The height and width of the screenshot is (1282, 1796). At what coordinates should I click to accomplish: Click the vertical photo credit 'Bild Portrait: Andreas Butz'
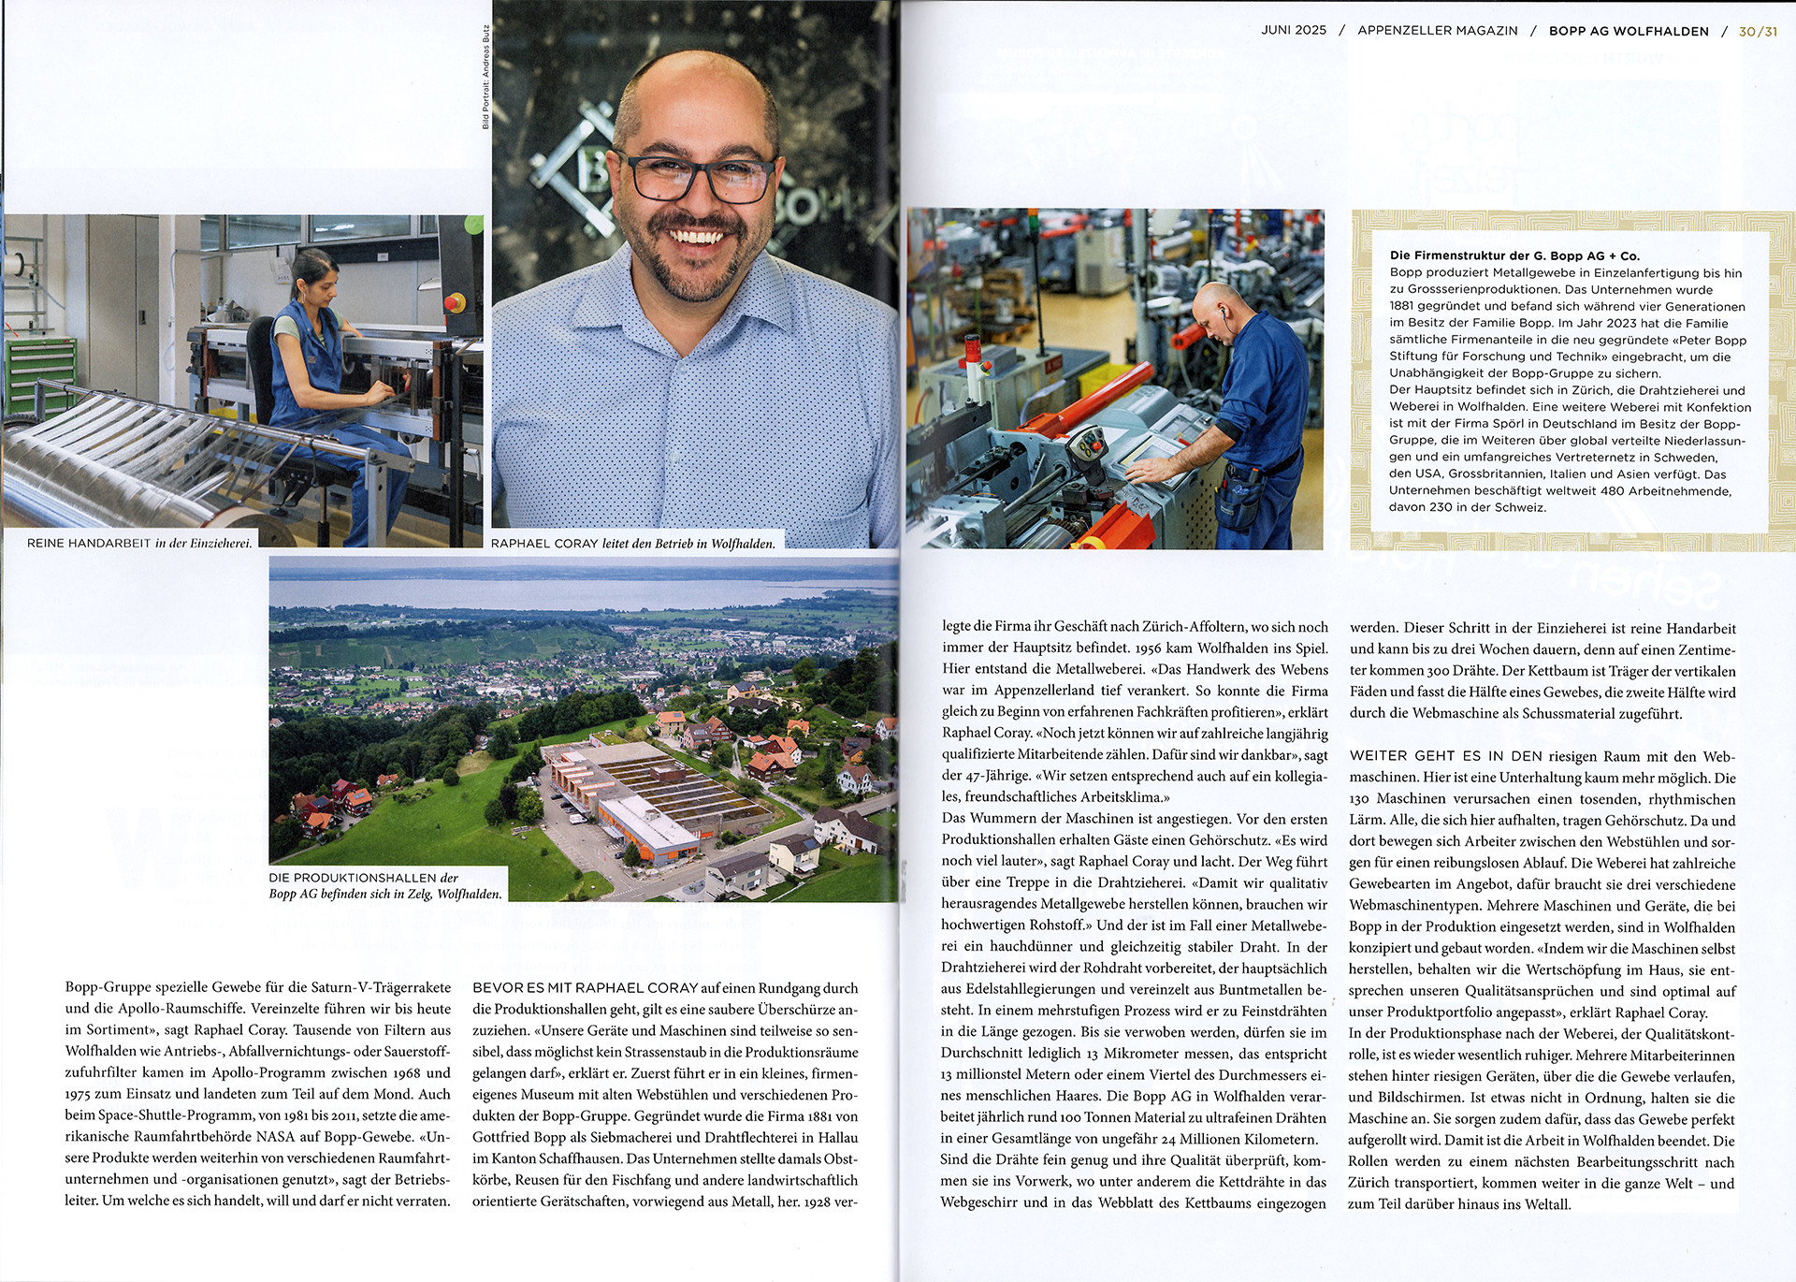[x=485, y=77]
